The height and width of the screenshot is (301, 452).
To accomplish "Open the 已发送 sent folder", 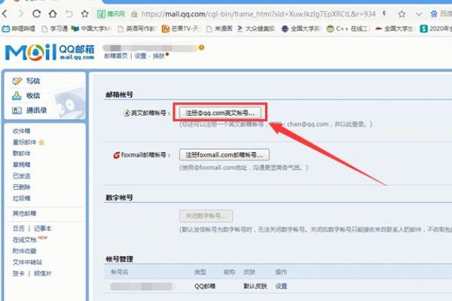I will click(22, 175).
